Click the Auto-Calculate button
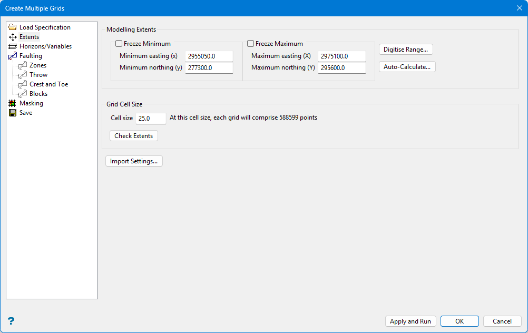The width and height of the screenshot is (528, 333). 407,67
